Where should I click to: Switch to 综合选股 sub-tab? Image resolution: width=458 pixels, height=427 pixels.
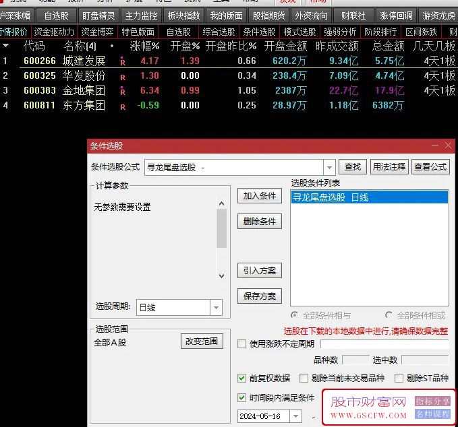point(219,32)
